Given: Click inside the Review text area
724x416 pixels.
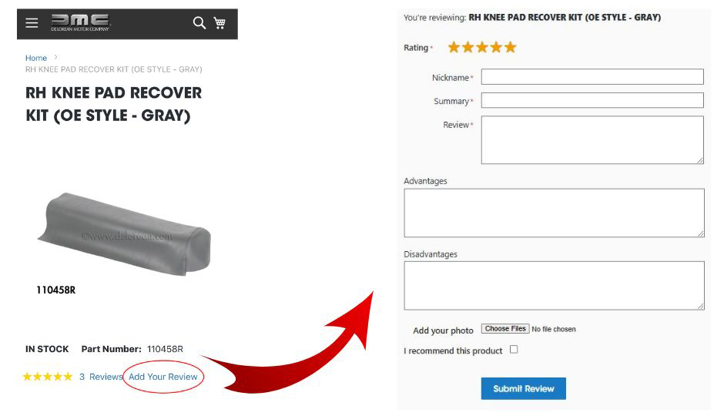Looking at the screenshot, I should point(592,140).
